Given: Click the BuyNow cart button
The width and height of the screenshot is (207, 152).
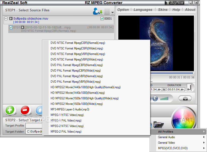Looking at the screenshot, I should [x=175, y=3].
